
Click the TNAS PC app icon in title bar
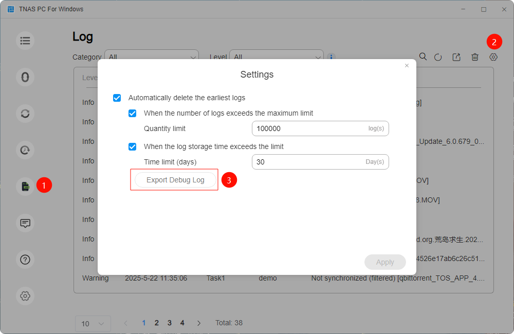10,9
